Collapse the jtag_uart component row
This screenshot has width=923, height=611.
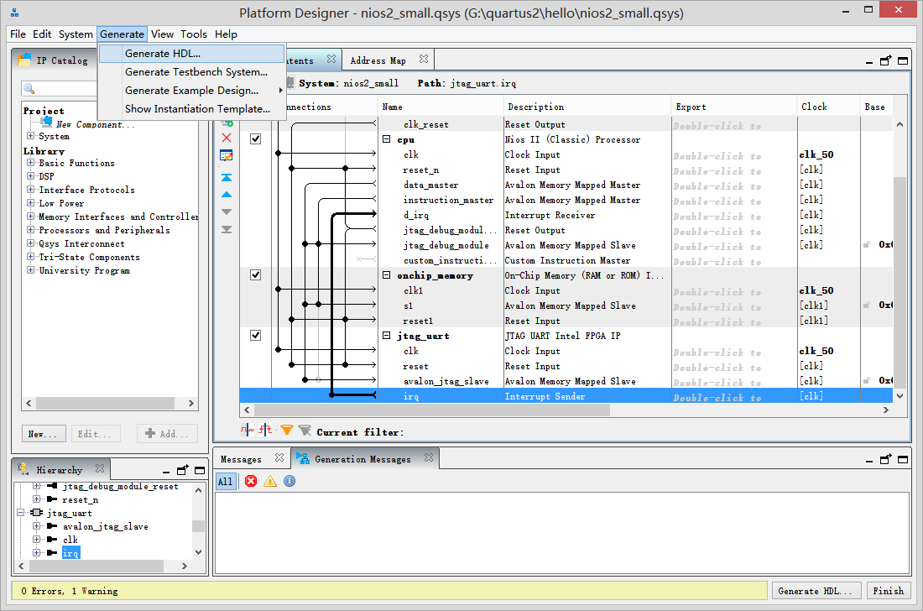(x=387, y=336)
